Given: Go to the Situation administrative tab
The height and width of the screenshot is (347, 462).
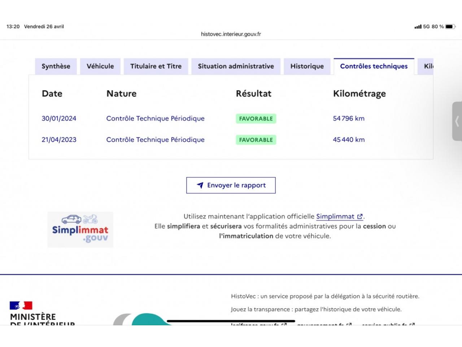Looking at the screenshot, I should point(236,67).
